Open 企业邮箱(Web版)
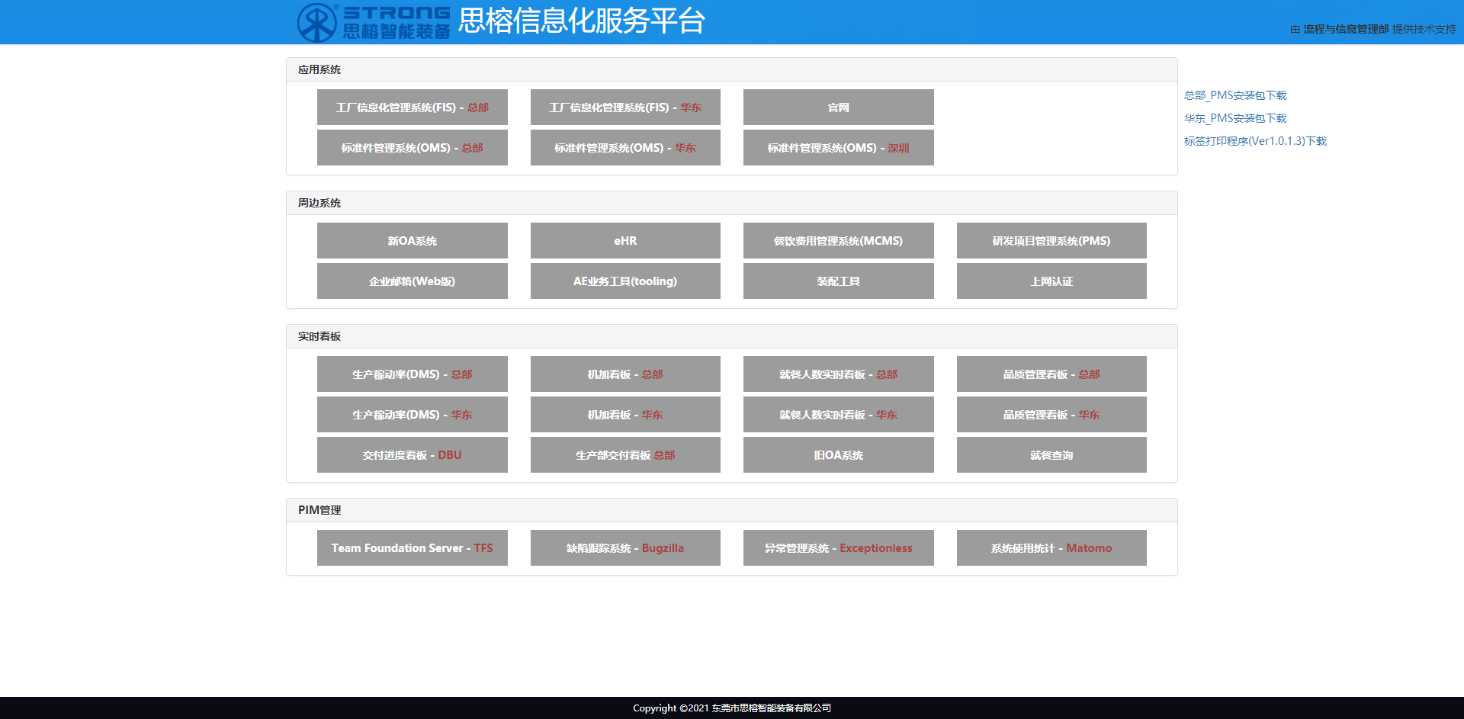1464x719 pixels. pyautogui.click(x=413, y=281)
